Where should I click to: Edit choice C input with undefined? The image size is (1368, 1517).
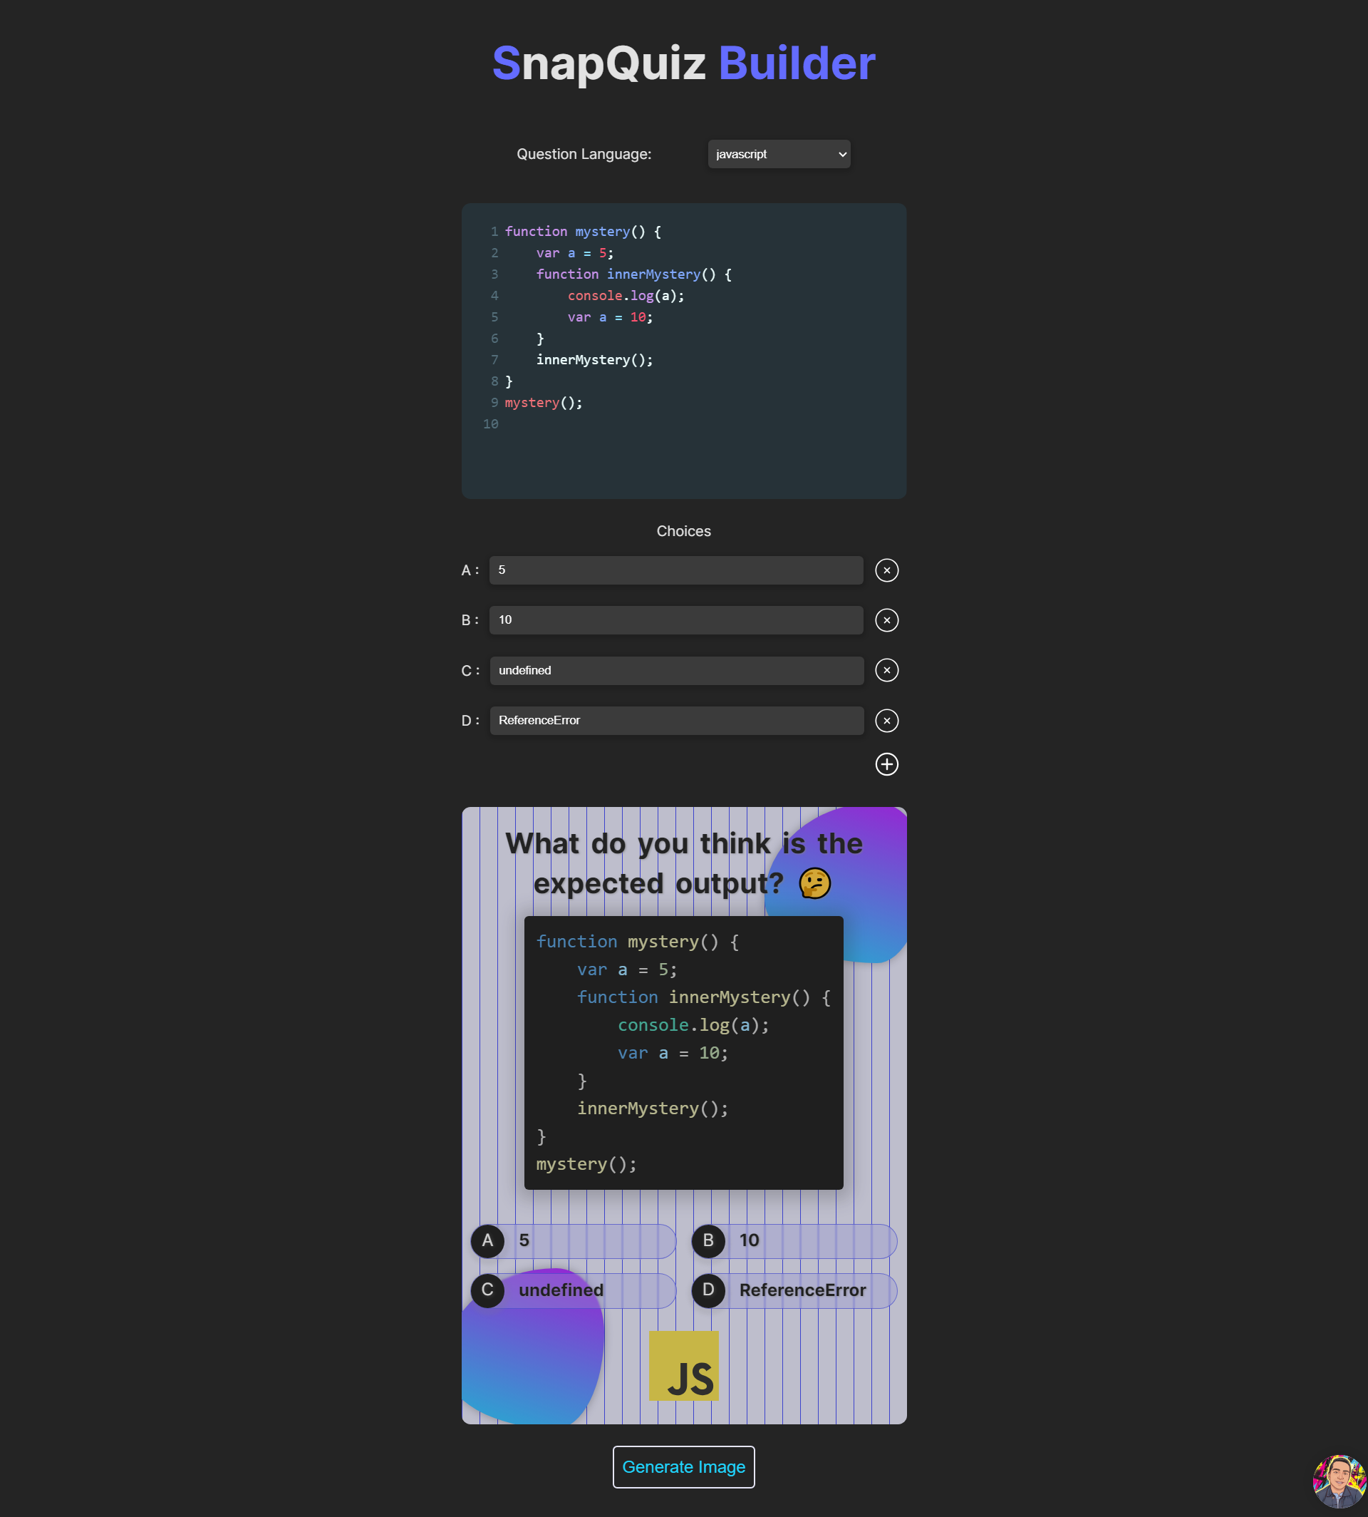coord(675,670)
